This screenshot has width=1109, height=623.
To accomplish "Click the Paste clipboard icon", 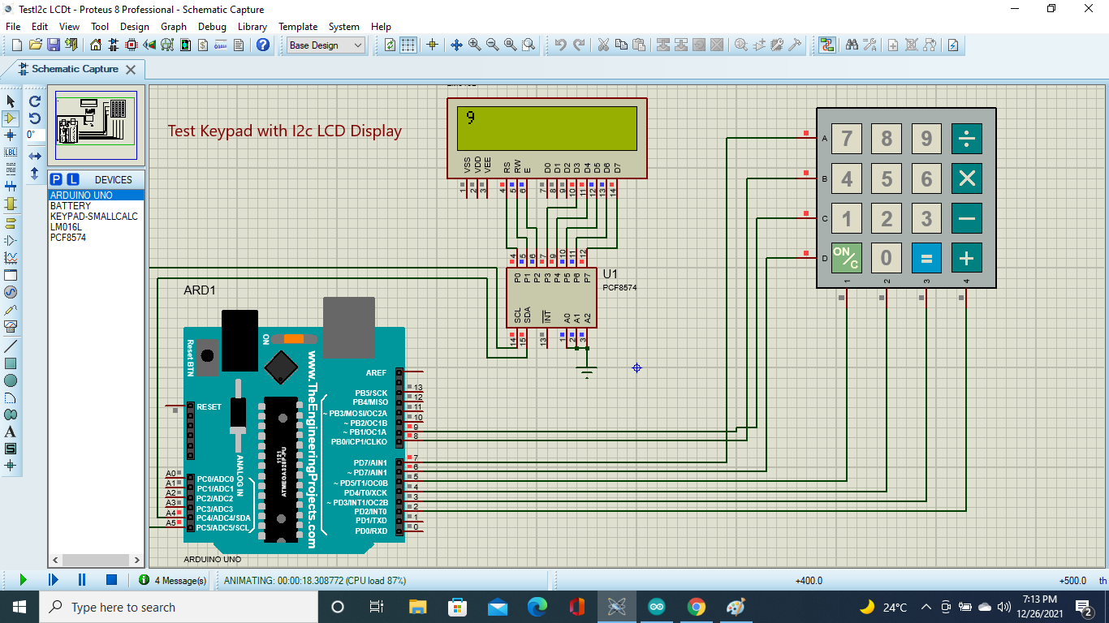I will pyautogui.click(x=639, y=45).
